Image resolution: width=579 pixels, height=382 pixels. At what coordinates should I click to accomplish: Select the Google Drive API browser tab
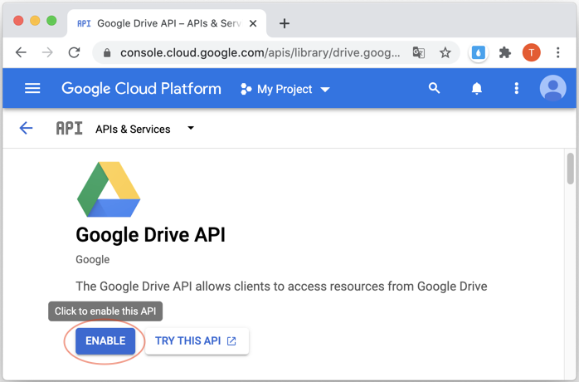click(x=167, y=23)
